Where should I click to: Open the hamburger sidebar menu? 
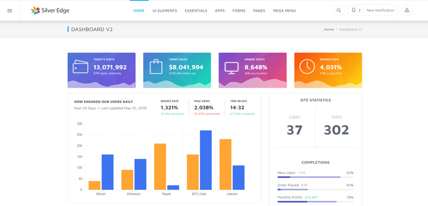[x=10, y=10]
